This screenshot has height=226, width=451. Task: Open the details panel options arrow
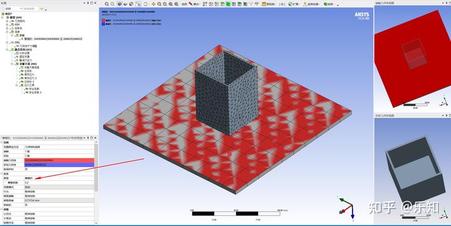(85, 138)
